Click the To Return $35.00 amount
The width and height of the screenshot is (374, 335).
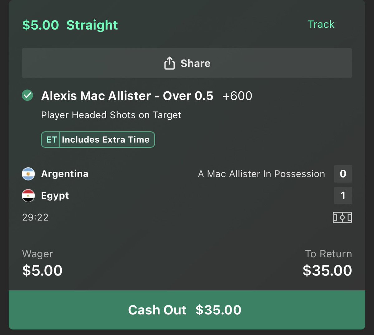(x=327, y=270)
